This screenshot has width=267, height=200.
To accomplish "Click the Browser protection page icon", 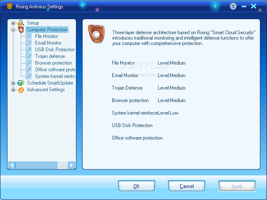I will [29, 63].
